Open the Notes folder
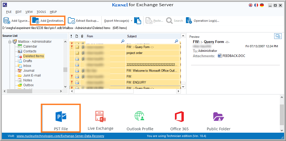 (x=28, y=80)
